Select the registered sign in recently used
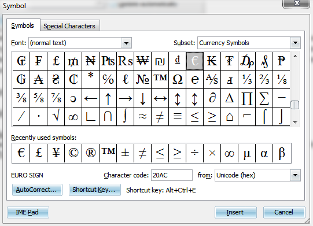 point(90,153)
